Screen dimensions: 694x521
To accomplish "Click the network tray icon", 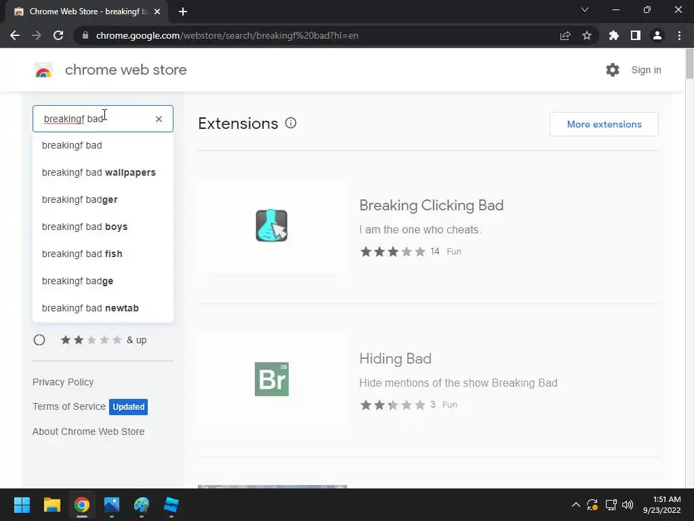I will [611, 505].
